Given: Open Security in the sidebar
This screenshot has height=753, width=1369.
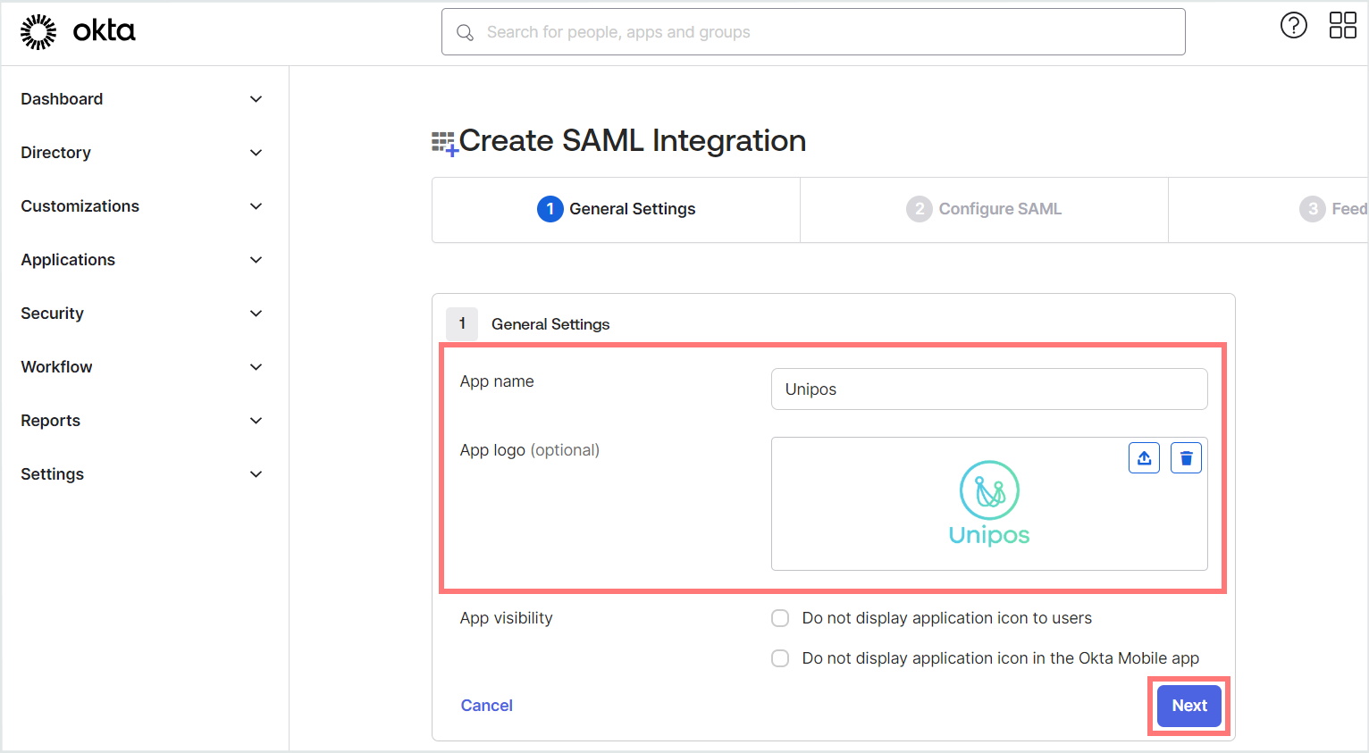Looking at the screenshot, I should click(52, 314).
